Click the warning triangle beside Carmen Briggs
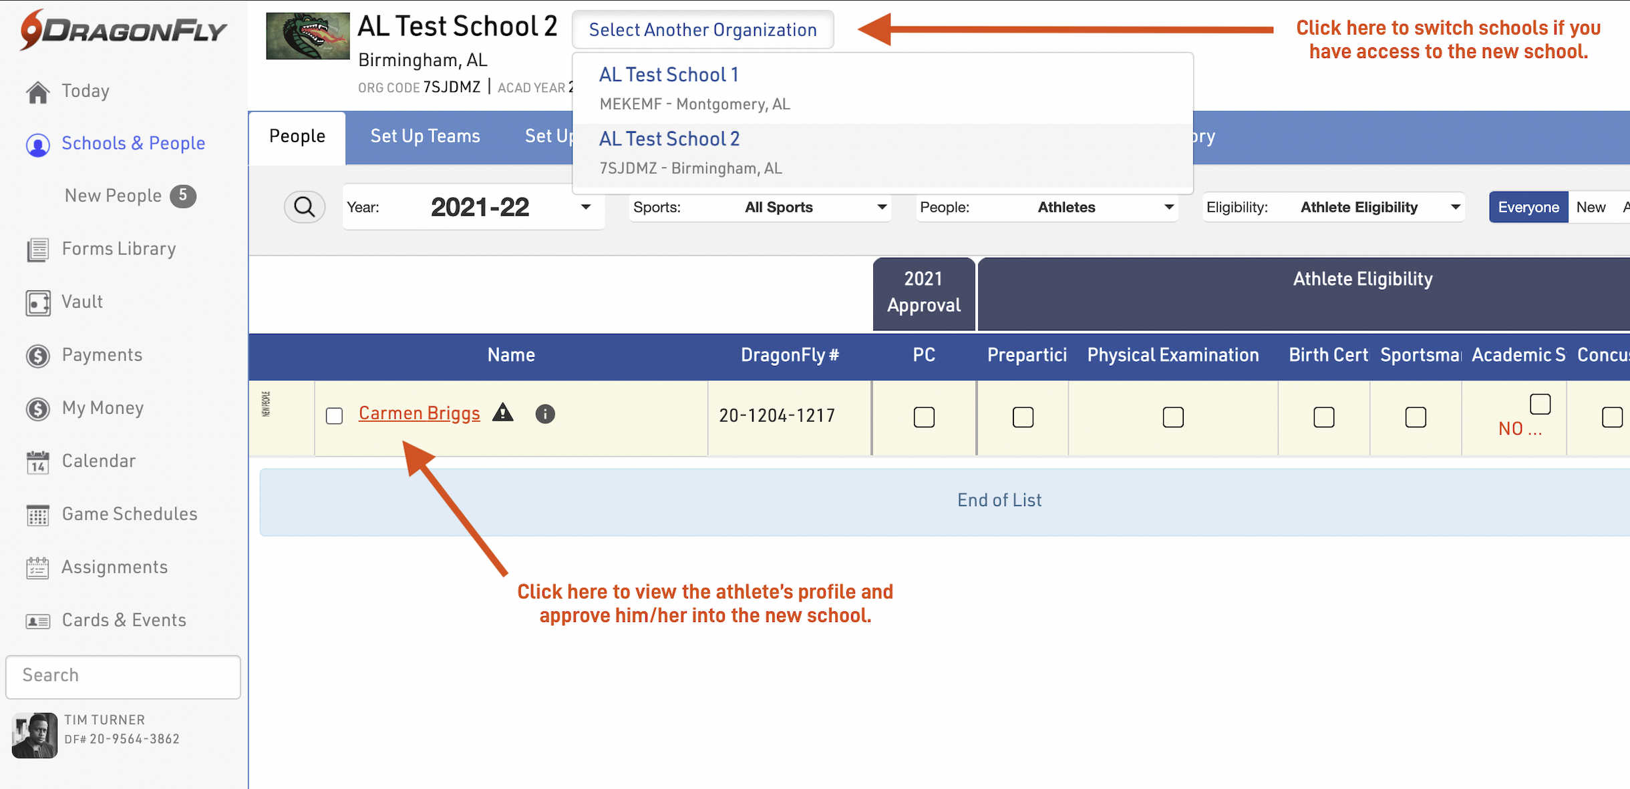Image resolution: width=1630 pixels, height=789 pixels. coord(502,413)
